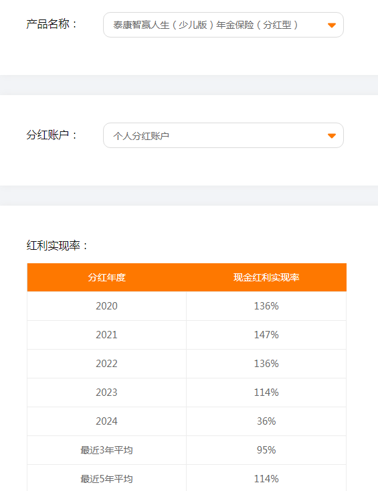The height and width of the screenshot is (491, 378).
Task: Select the 2020 year cell
Action: 106,306
